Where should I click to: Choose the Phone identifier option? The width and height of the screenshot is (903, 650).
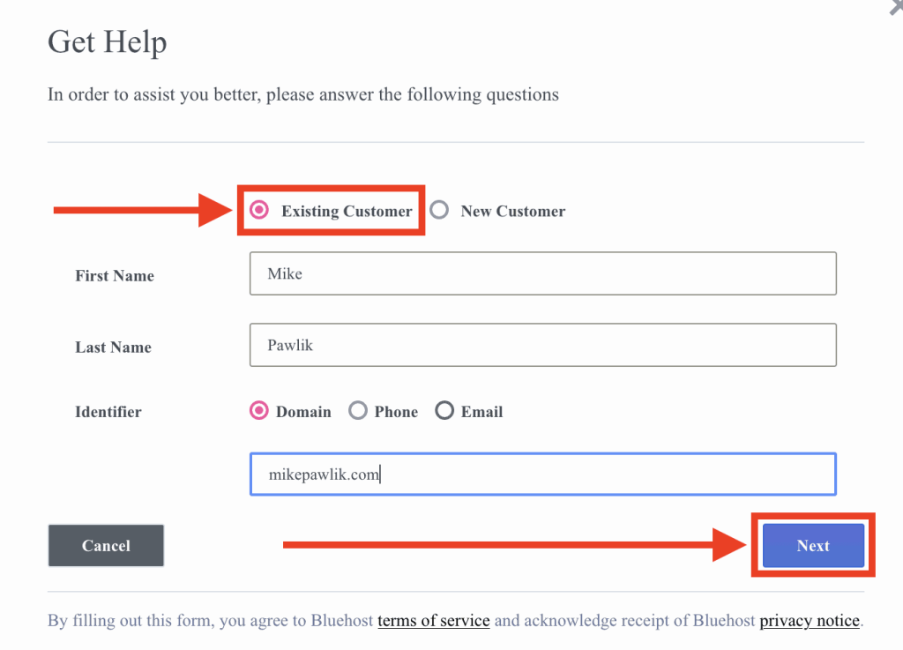(357, 411)
